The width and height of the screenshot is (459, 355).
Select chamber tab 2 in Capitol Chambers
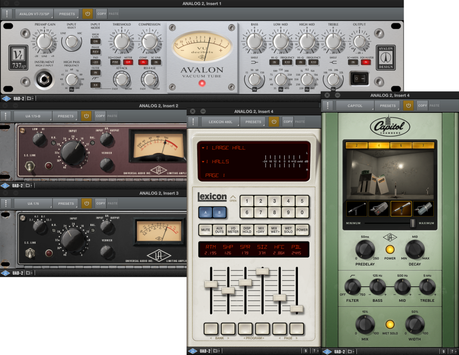point(356,145)
